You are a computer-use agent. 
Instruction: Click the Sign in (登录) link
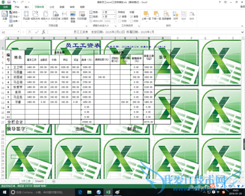tap(243, 6)
